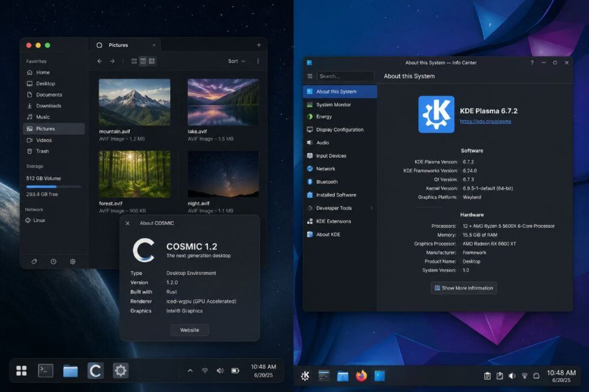The width and height of the screenshot is (589, 392).
Task: Close the Pictures tab
Action: (154, 45)
